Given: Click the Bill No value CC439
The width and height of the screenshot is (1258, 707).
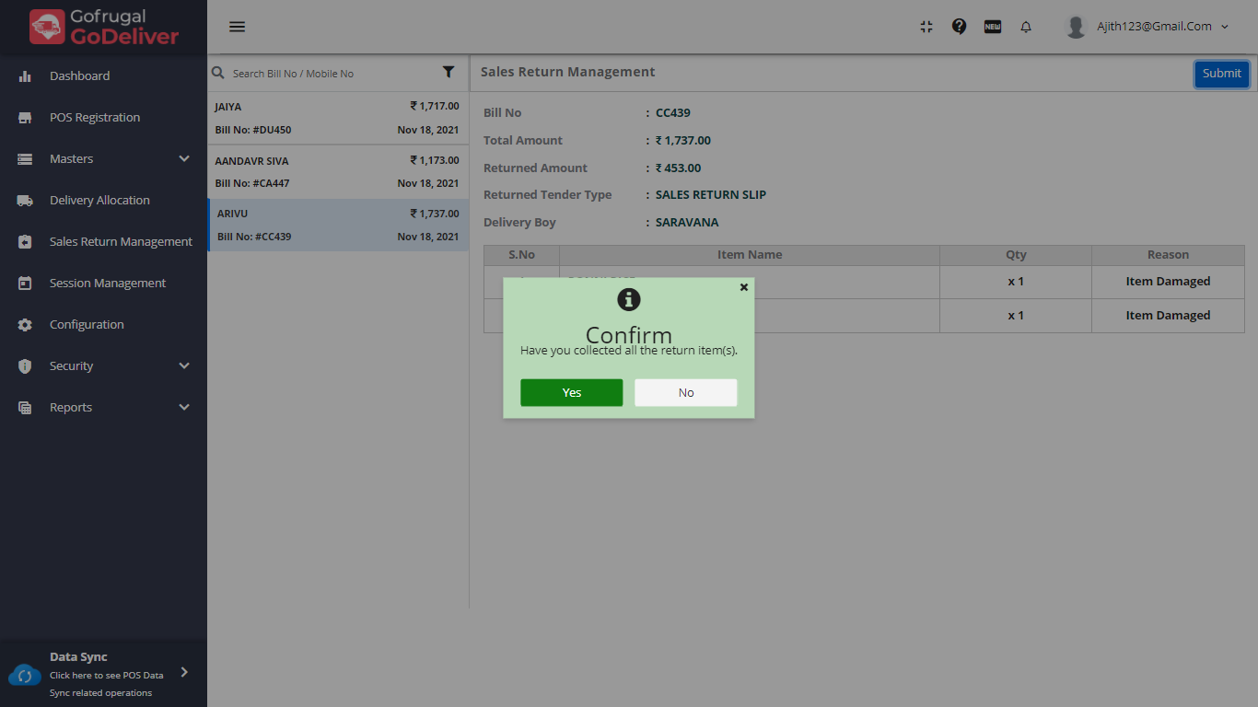Looking at the screenshot, I should (x=673, y=113).
